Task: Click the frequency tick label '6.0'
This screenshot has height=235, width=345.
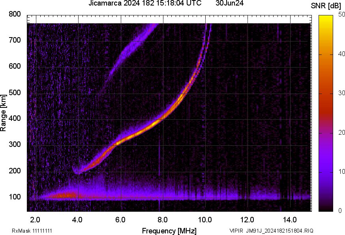Action: [x=120, y=220]
